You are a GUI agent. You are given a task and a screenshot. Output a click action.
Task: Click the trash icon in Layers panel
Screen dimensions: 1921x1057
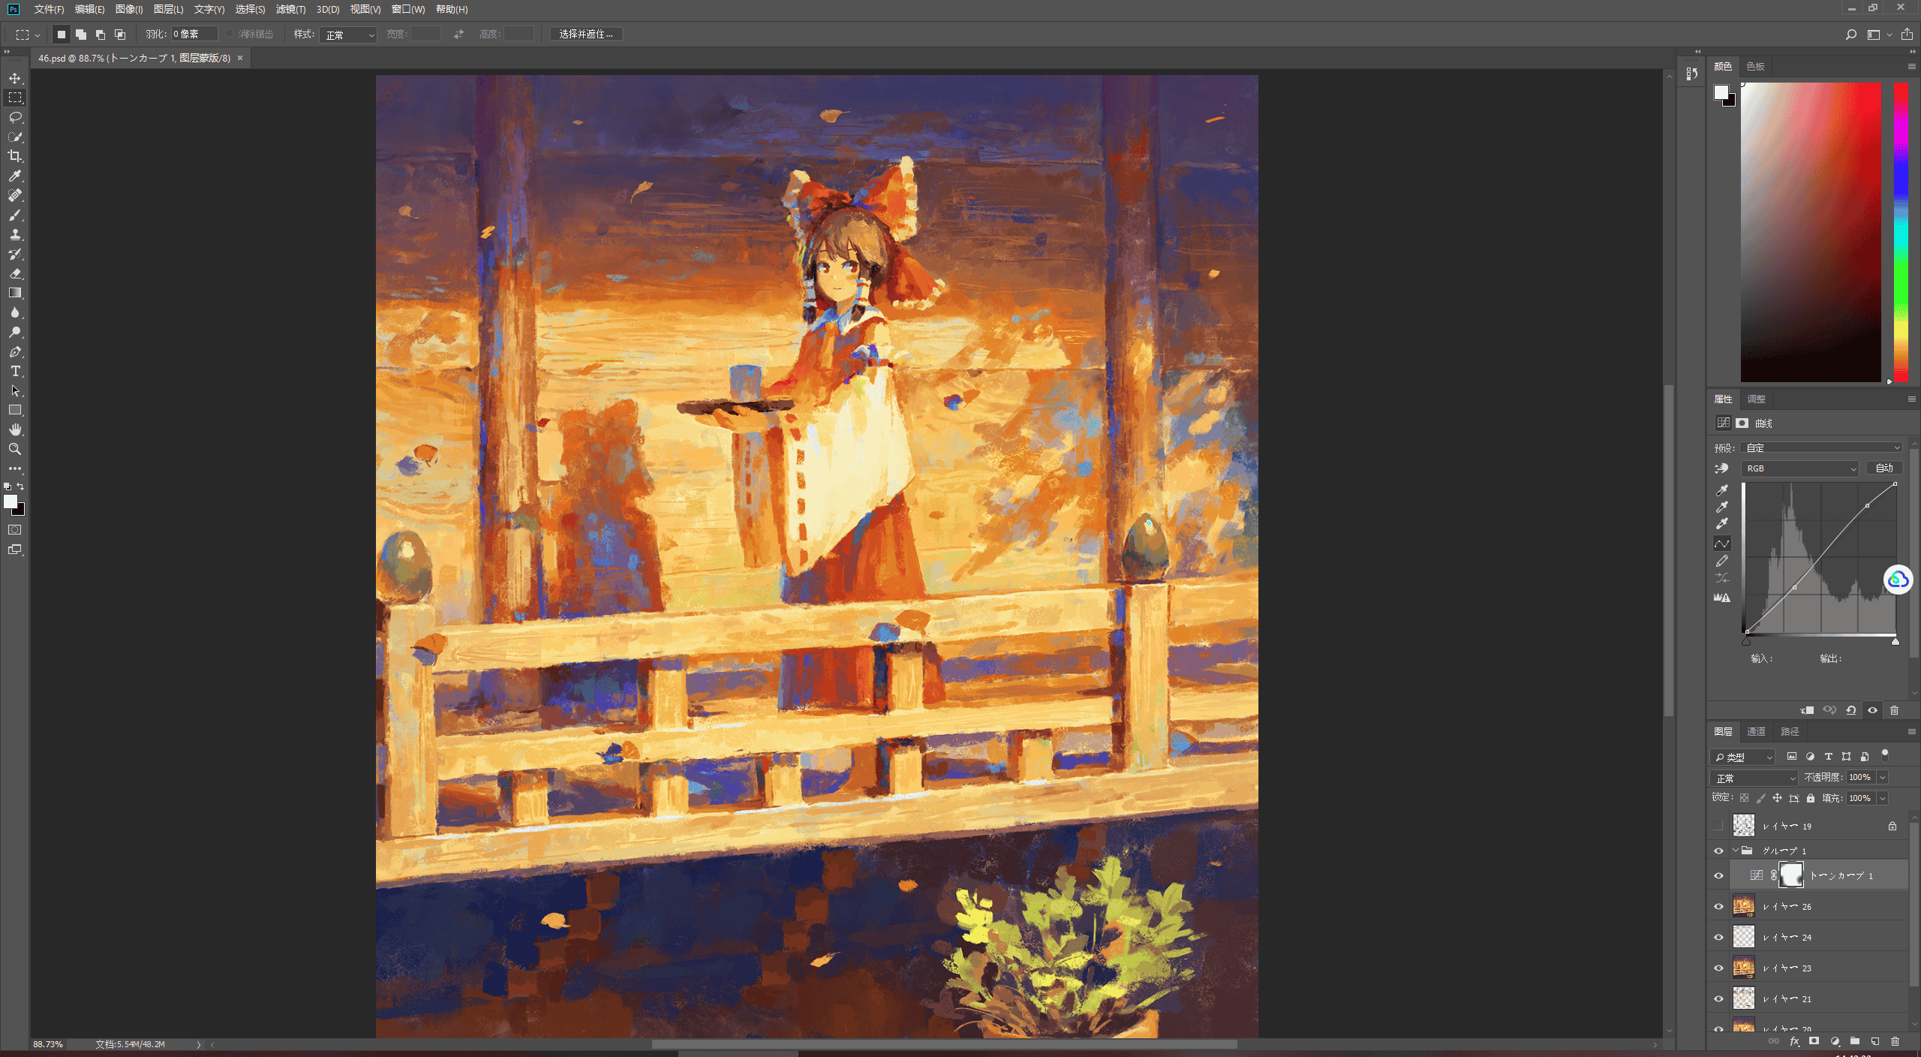tap(1895, 1041)
